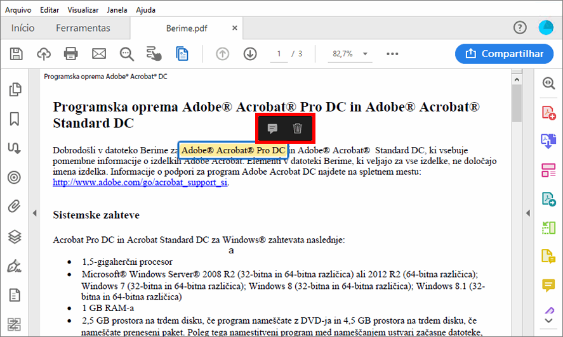
Task: Open the green compare pages tool icon
Action: click(548, 227)
